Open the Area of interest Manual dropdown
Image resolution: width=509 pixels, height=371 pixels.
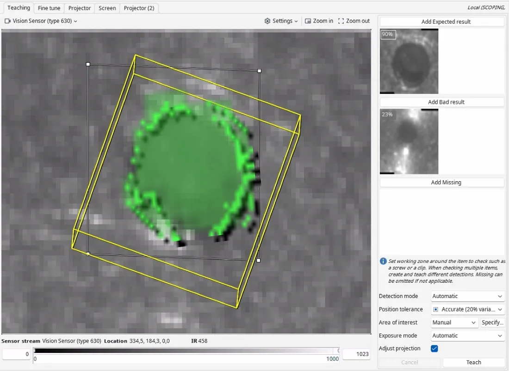pyautogui.click(x=454, y=322)
